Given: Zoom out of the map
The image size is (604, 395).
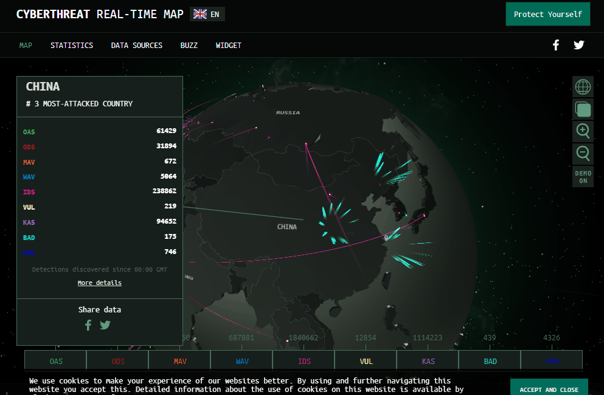Looking at the screenshot, I should click(583, 153).
